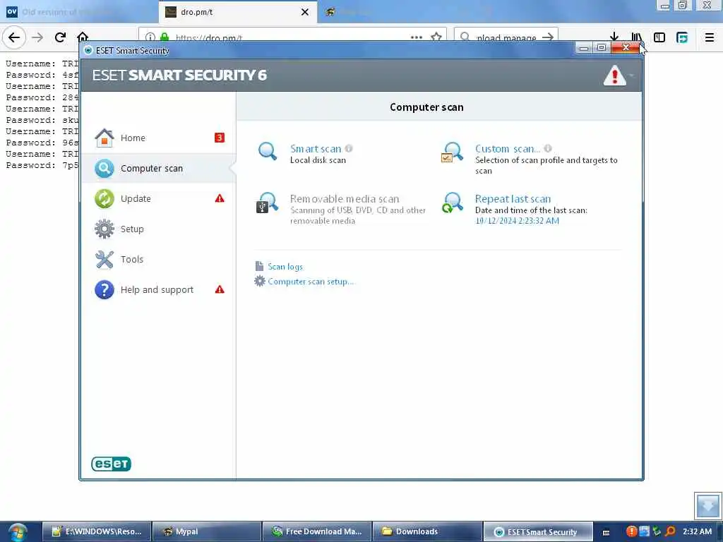
Task: Click info icon next to Smart scan
Action: point(349,148)
